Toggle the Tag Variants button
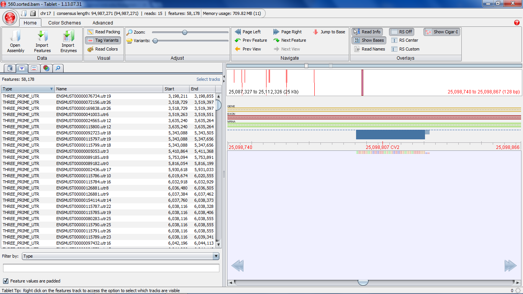The image size is (523, 294). point(103,40)
